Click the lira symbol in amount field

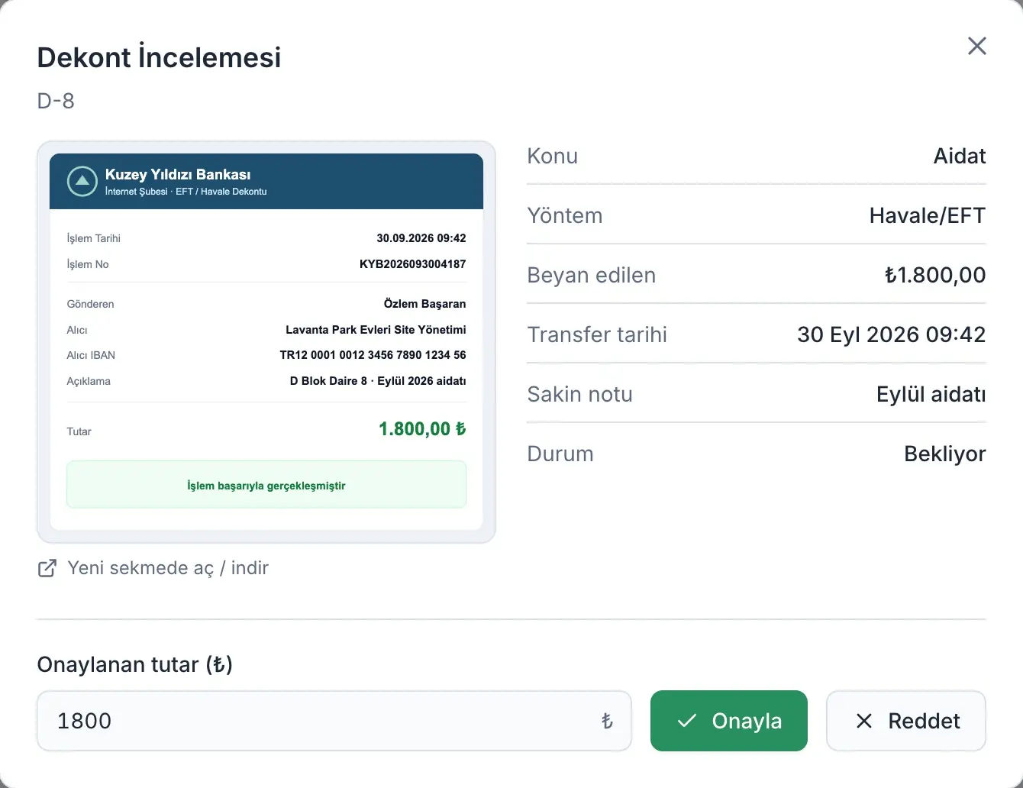pyautogui.click(x=607, y=721)
